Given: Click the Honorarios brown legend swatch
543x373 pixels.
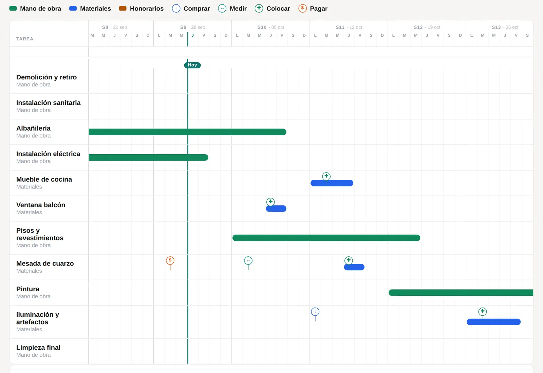Looking at the screenshot, I should pos(123,8).
